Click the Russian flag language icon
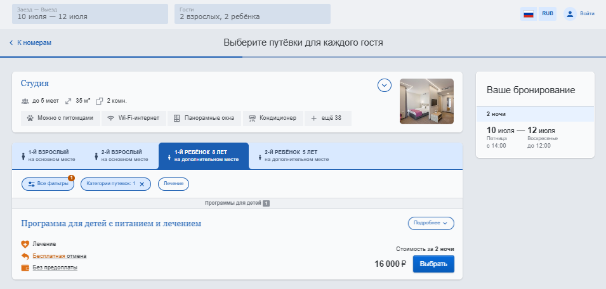The width and height of the screenshot is (606, 289). click(529, 14)
